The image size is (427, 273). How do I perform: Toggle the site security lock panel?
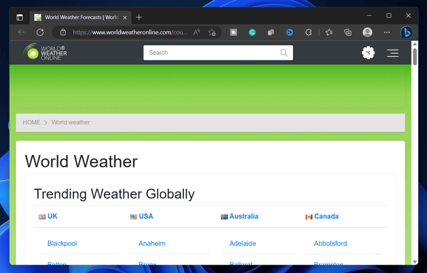click(x=63, y=32)
